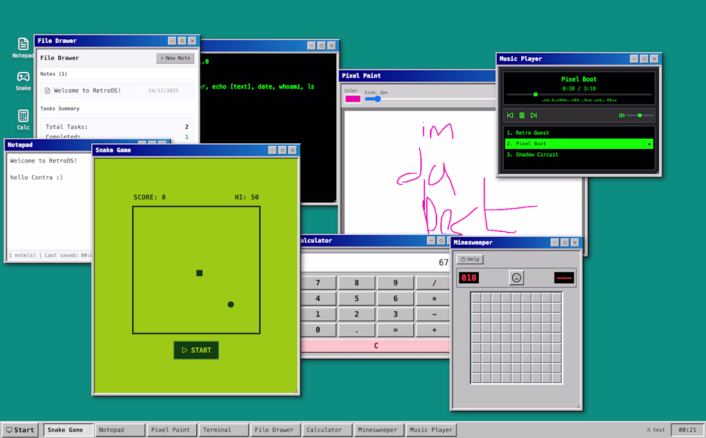Close the Music Player window
Viewport: 706px width, 438px height.
coord(654,58)
